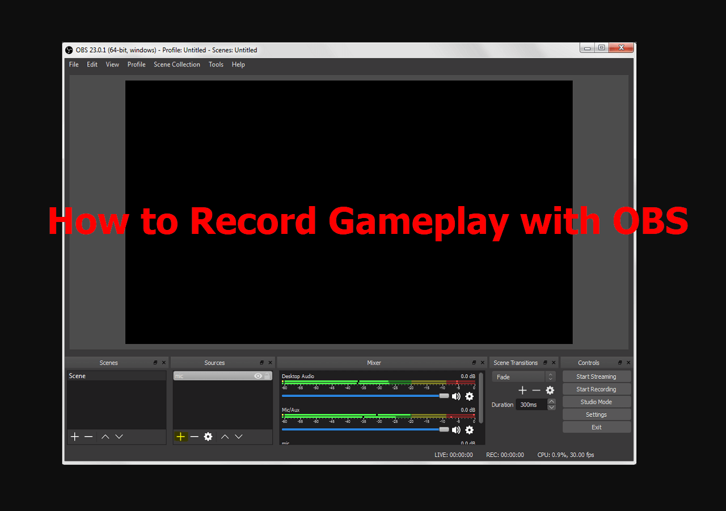Toggle lock on mic source
Screen dimensions: 726x511
tap(267, 376)
